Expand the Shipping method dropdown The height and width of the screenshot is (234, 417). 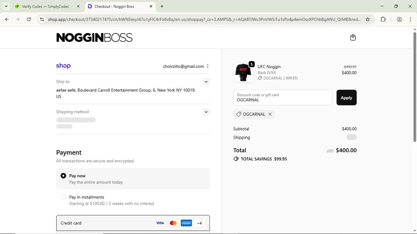pos(206,112)
